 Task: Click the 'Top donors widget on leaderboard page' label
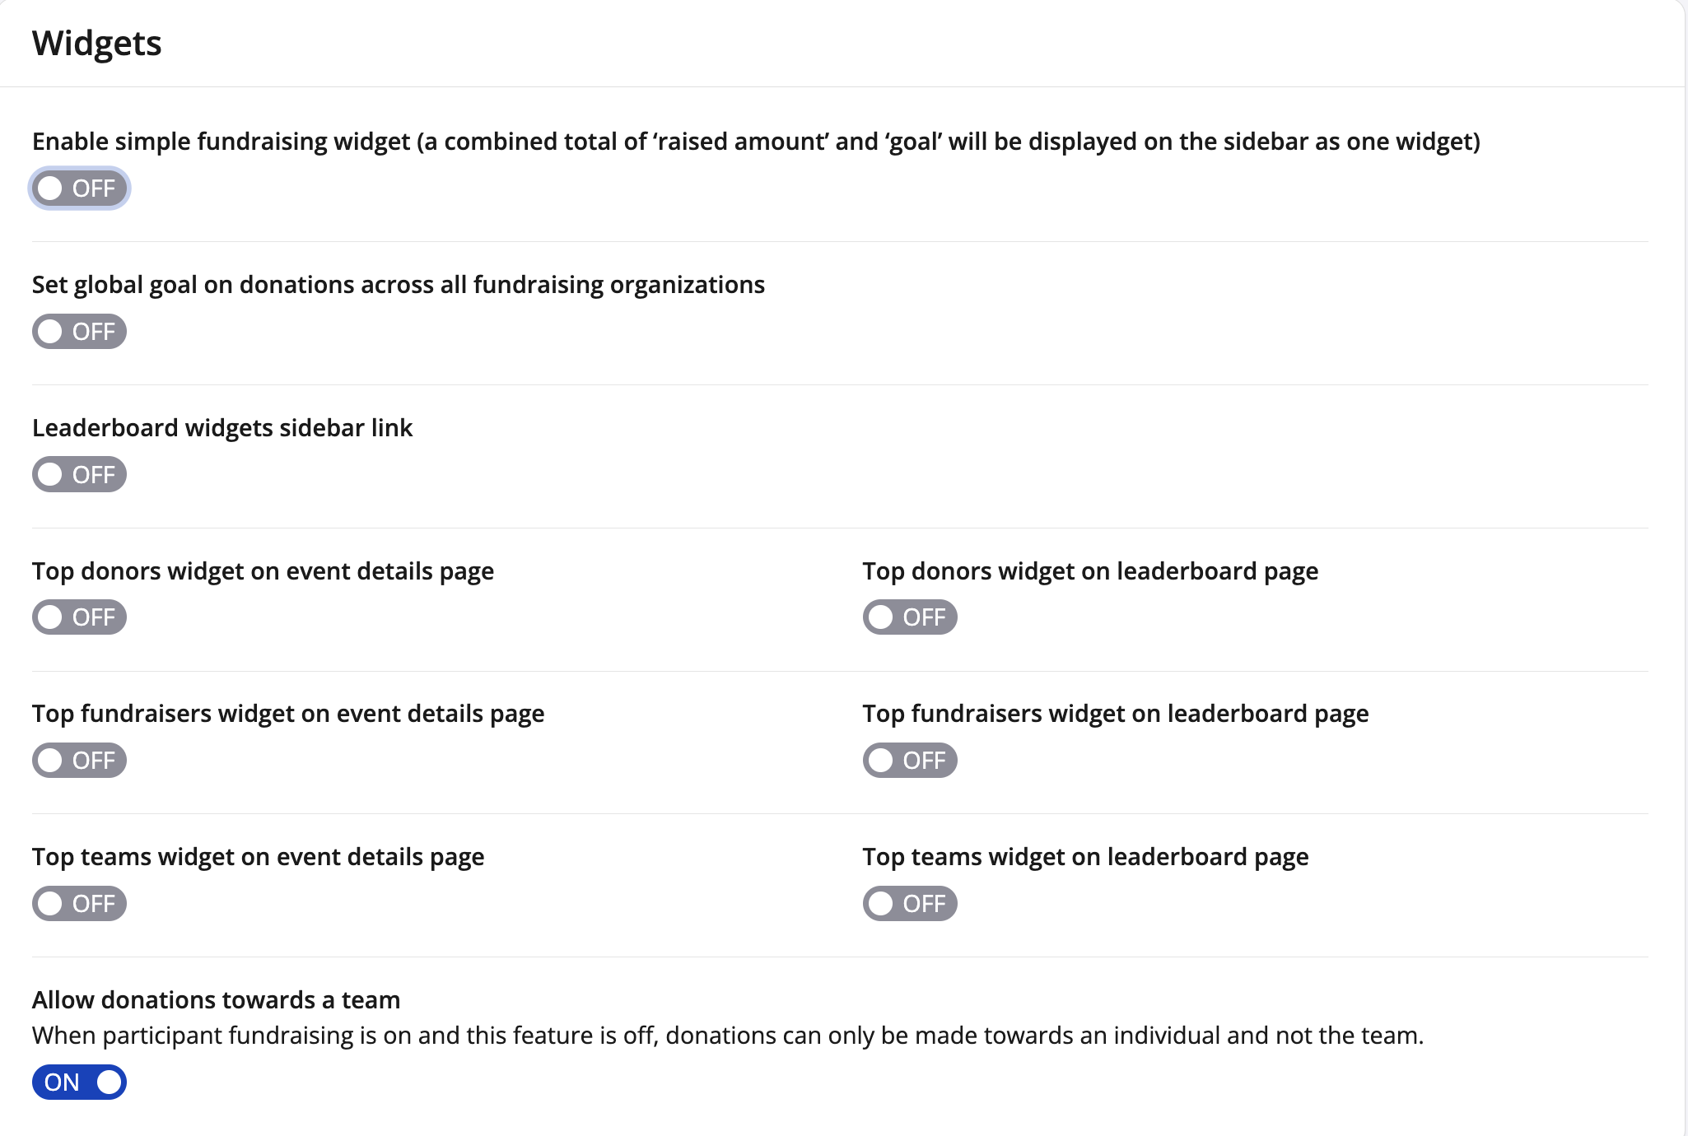click(x=1089, y=571)
